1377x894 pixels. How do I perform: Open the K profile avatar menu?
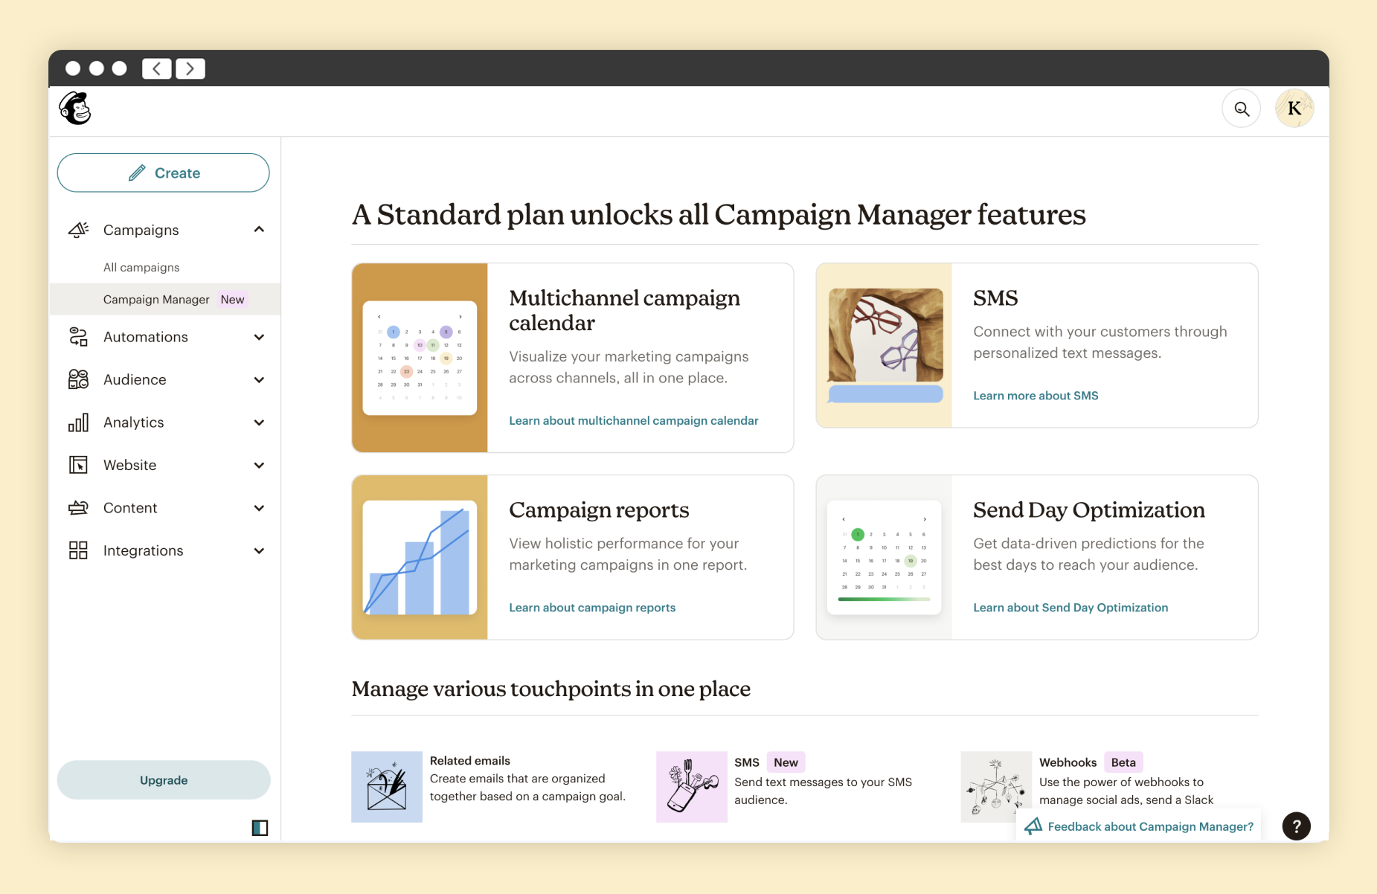pyautogui.click(x=1294, y=109)
